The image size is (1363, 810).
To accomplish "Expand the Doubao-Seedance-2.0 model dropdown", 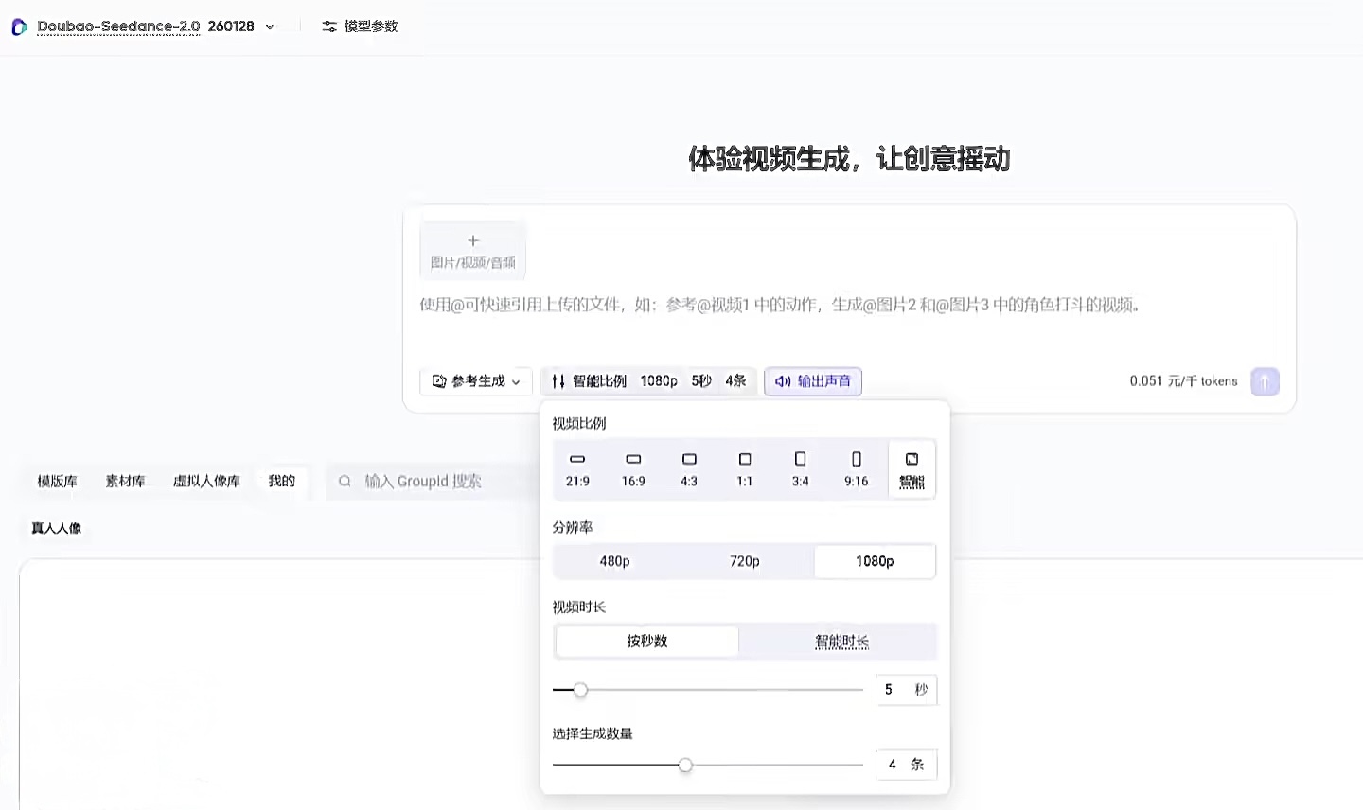I will 270,26.
